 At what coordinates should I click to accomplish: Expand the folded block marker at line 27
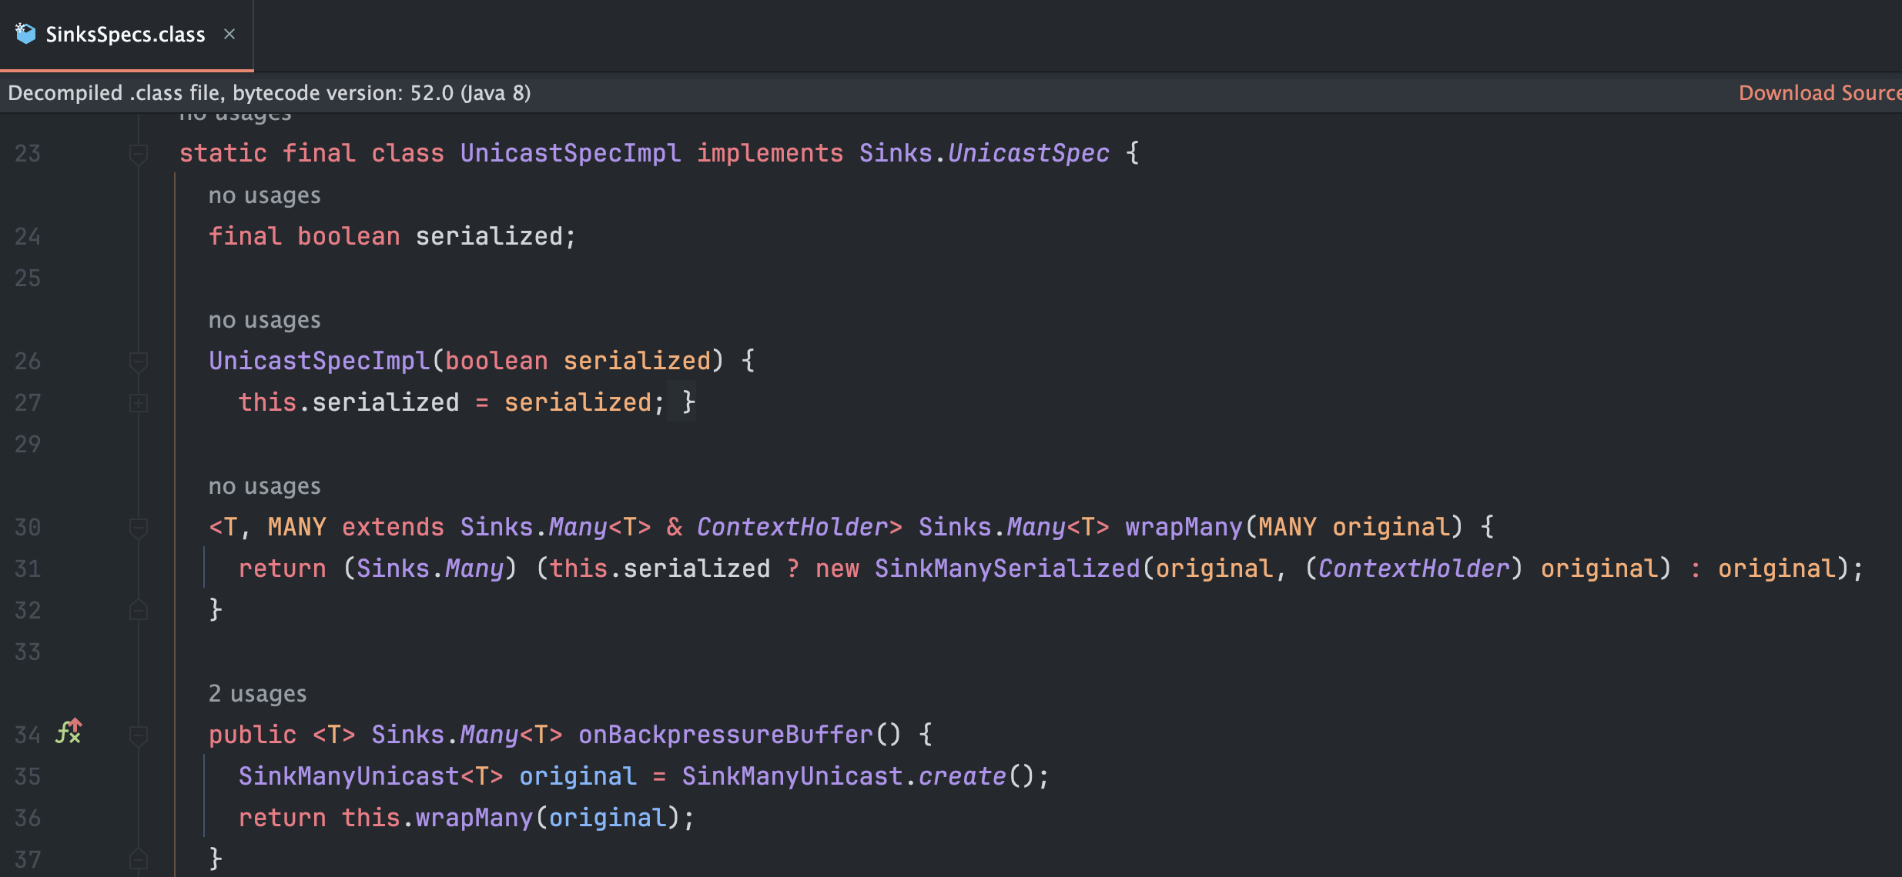point(139,402)
